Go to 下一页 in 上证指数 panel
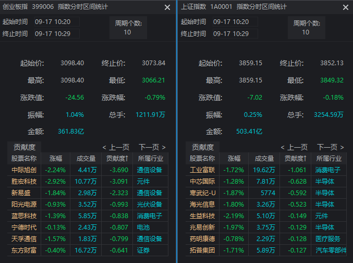 click(331, 148)
